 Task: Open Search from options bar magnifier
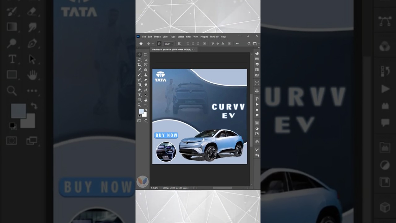pyautogui.click(x=249, y=43)
